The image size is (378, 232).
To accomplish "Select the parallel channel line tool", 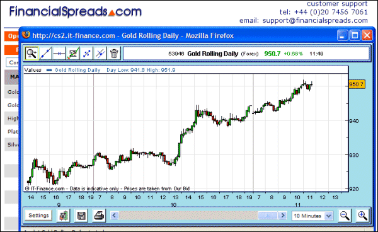I will coord(100,54).
